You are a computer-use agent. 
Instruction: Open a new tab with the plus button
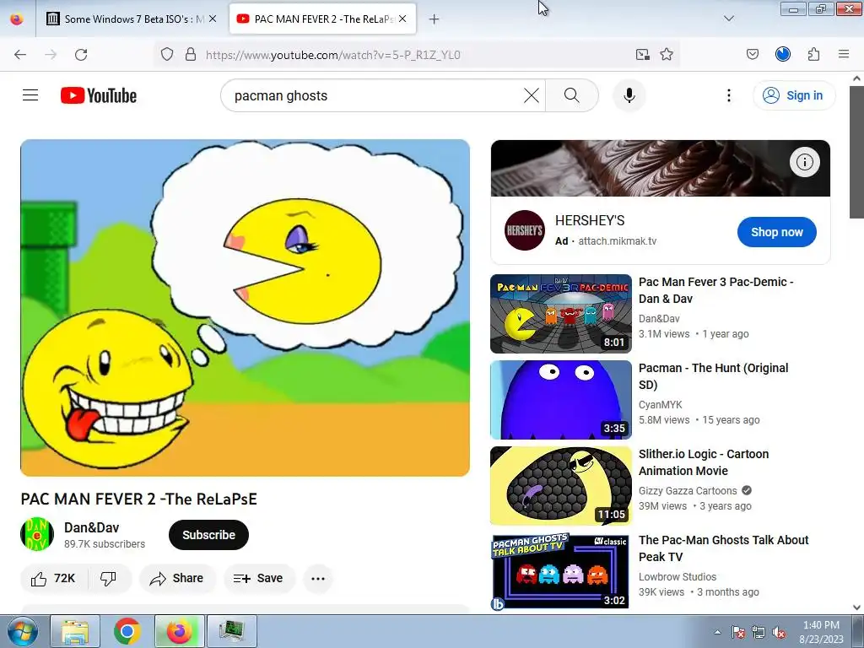pyautogui.click(x=435, y=19)
